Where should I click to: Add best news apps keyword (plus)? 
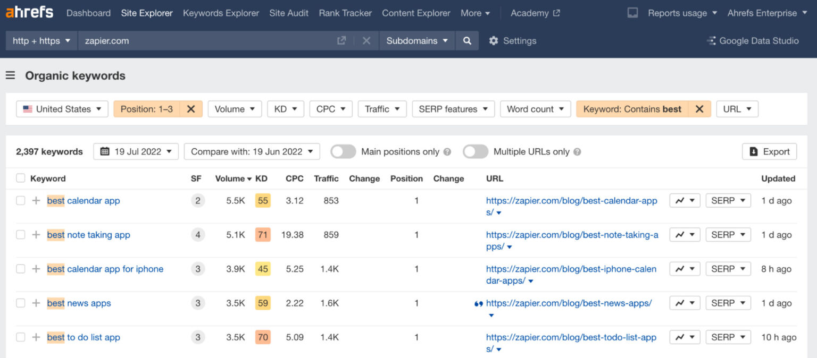click(x=36, y=303)
